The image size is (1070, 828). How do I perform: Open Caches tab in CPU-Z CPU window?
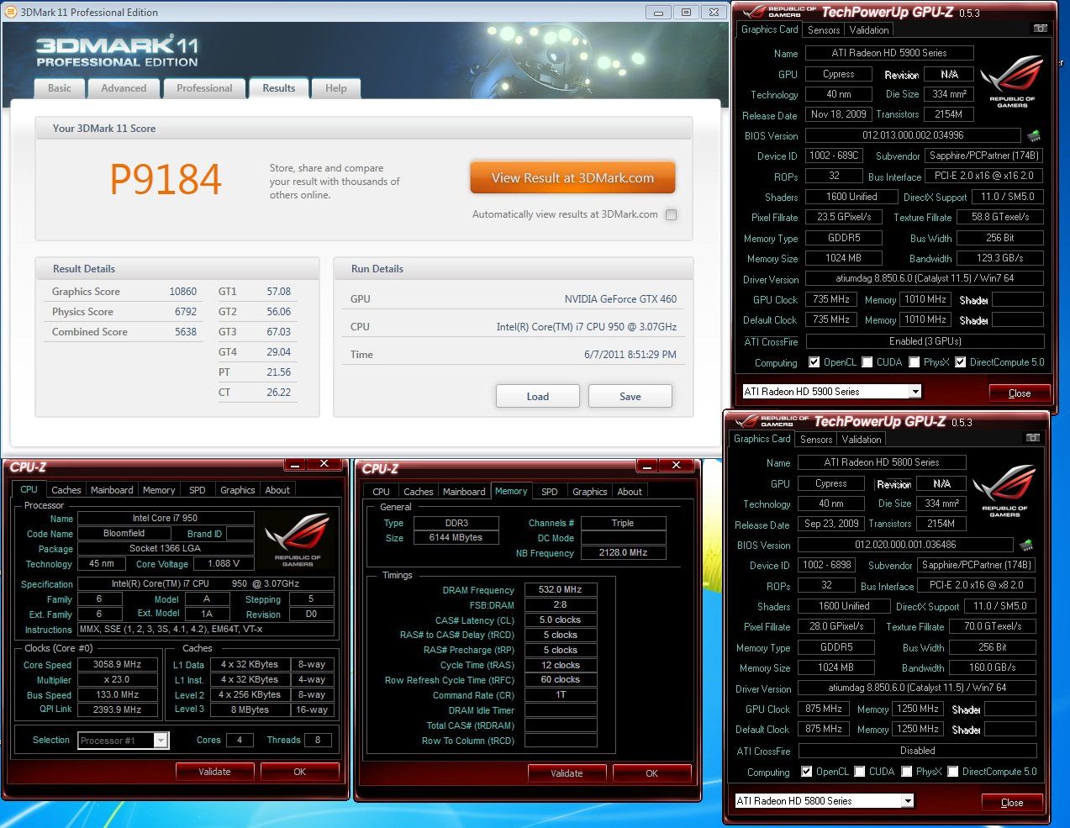click(66, 490)
